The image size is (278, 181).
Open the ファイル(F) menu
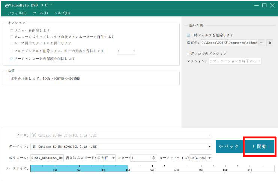pos(17,13)
